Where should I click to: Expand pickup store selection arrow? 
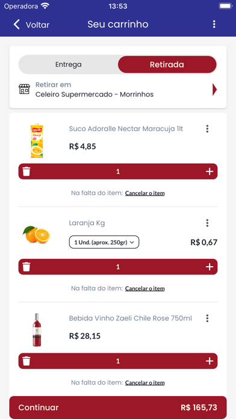coord(214,90)
